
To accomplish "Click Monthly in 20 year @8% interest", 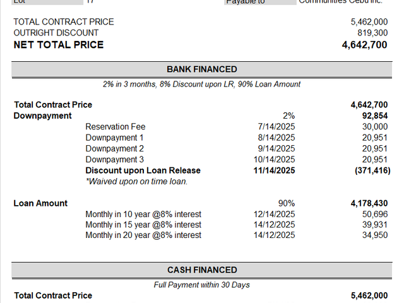I will (x=143, y=235).
